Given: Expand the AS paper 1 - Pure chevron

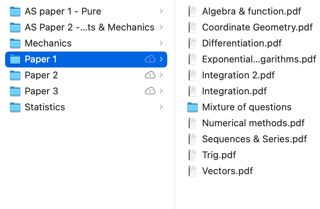Looking at the screenshot, I should (161, 12).
